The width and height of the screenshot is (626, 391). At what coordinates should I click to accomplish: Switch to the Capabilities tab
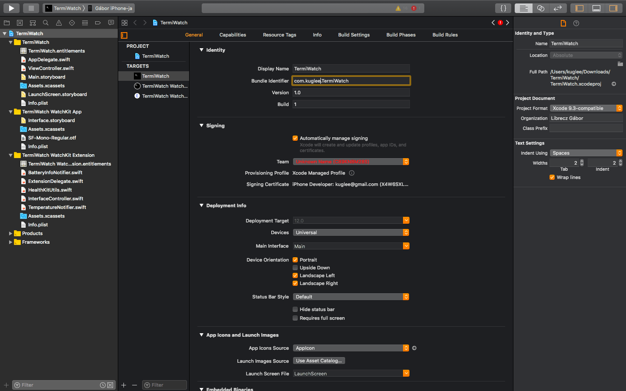(233, 35)
